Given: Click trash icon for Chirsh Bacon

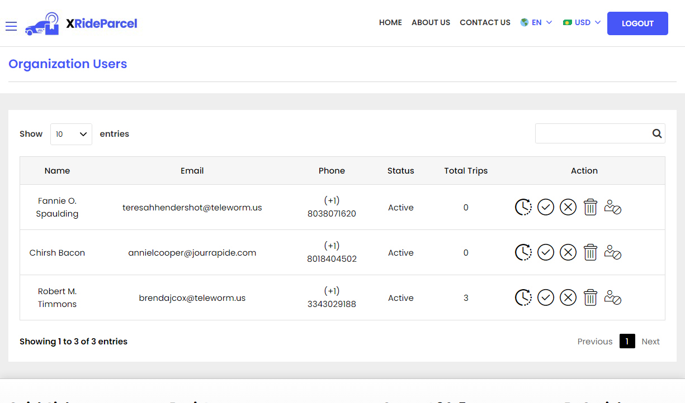Looking at the screenshot, I should tap(590, 252).
